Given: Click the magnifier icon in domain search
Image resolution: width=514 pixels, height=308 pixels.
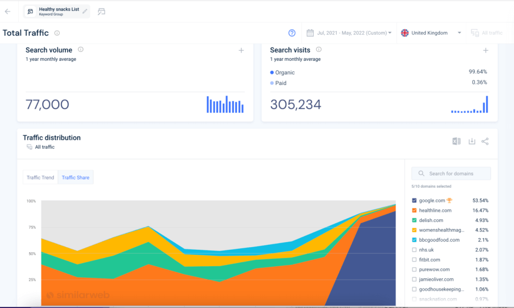Looking at the screenshot, I should click(x=421, y=173).
